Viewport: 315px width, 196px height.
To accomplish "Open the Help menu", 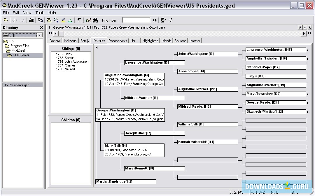I will coord(52,13).
